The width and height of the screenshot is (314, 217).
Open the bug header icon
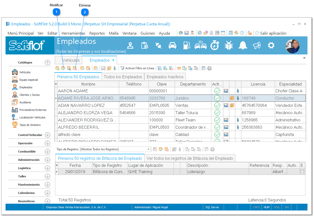(229, 45)
